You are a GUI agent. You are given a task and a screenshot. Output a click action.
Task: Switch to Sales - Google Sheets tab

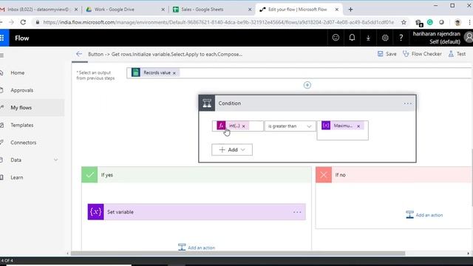coord(211,10)
